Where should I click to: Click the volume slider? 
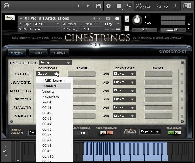point(173,30)
